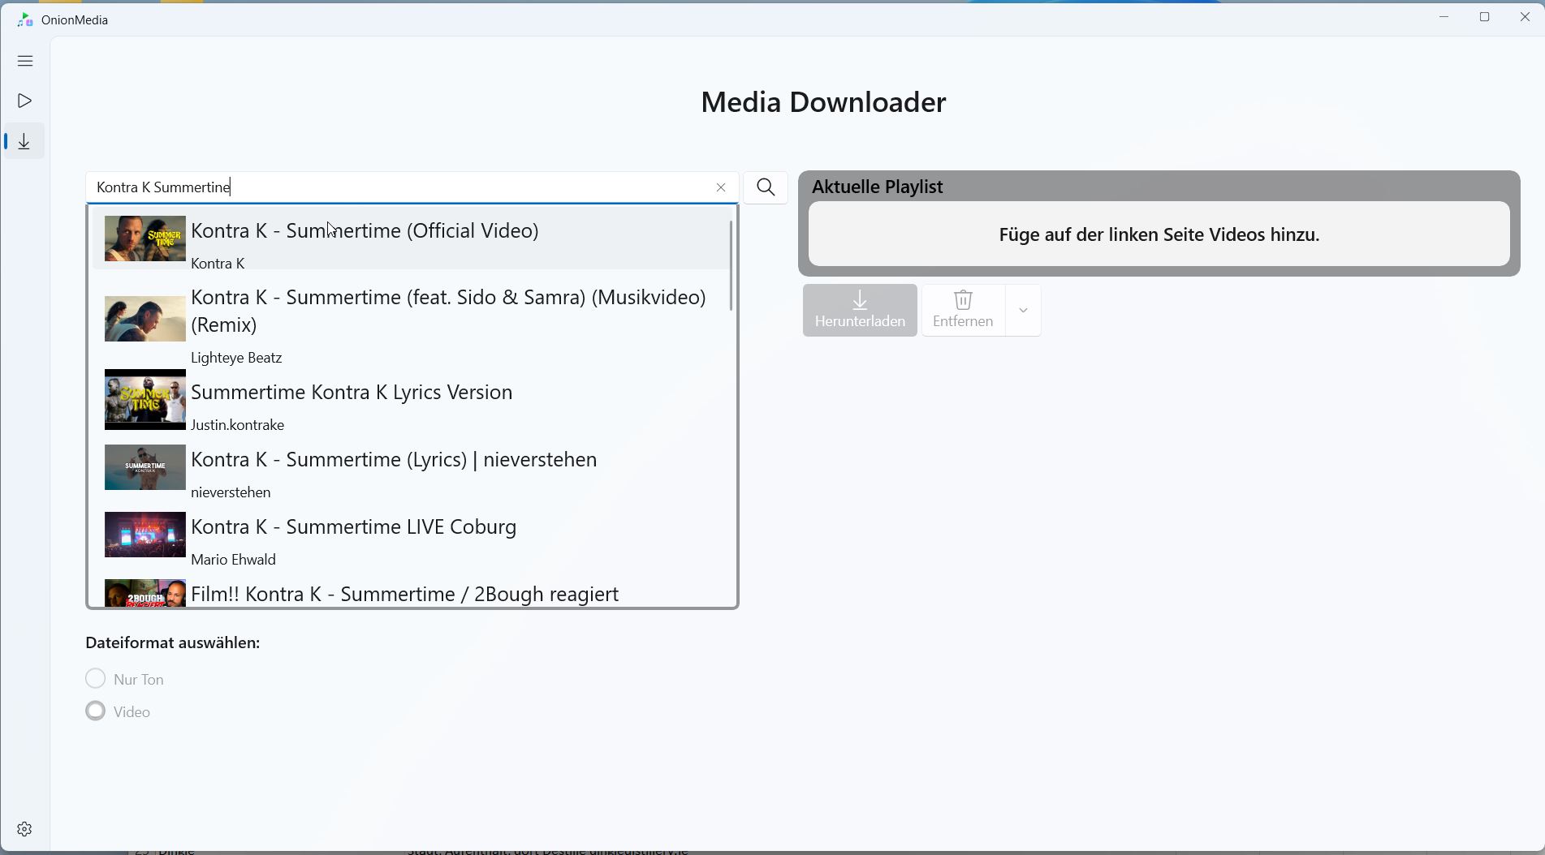
Task: Maximize the OnionMedia window
Action: click(1484, 17)
